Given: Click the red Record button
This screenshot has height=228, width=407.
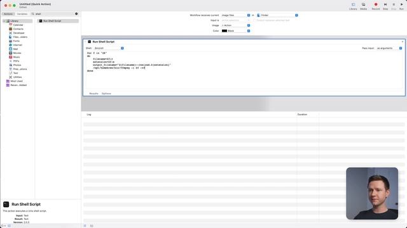Looking at the screenshot, I should tap(376, 6).
